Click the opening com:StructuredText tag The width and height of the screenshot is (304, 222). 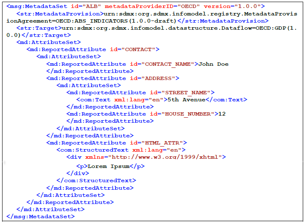pyautogui.click(x=93, y=150)
